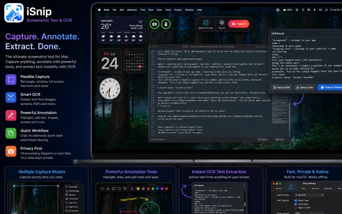342x214 pixels.
Task: Toggle the Quick Copy checkbox
Action: (x=296, y=200)
